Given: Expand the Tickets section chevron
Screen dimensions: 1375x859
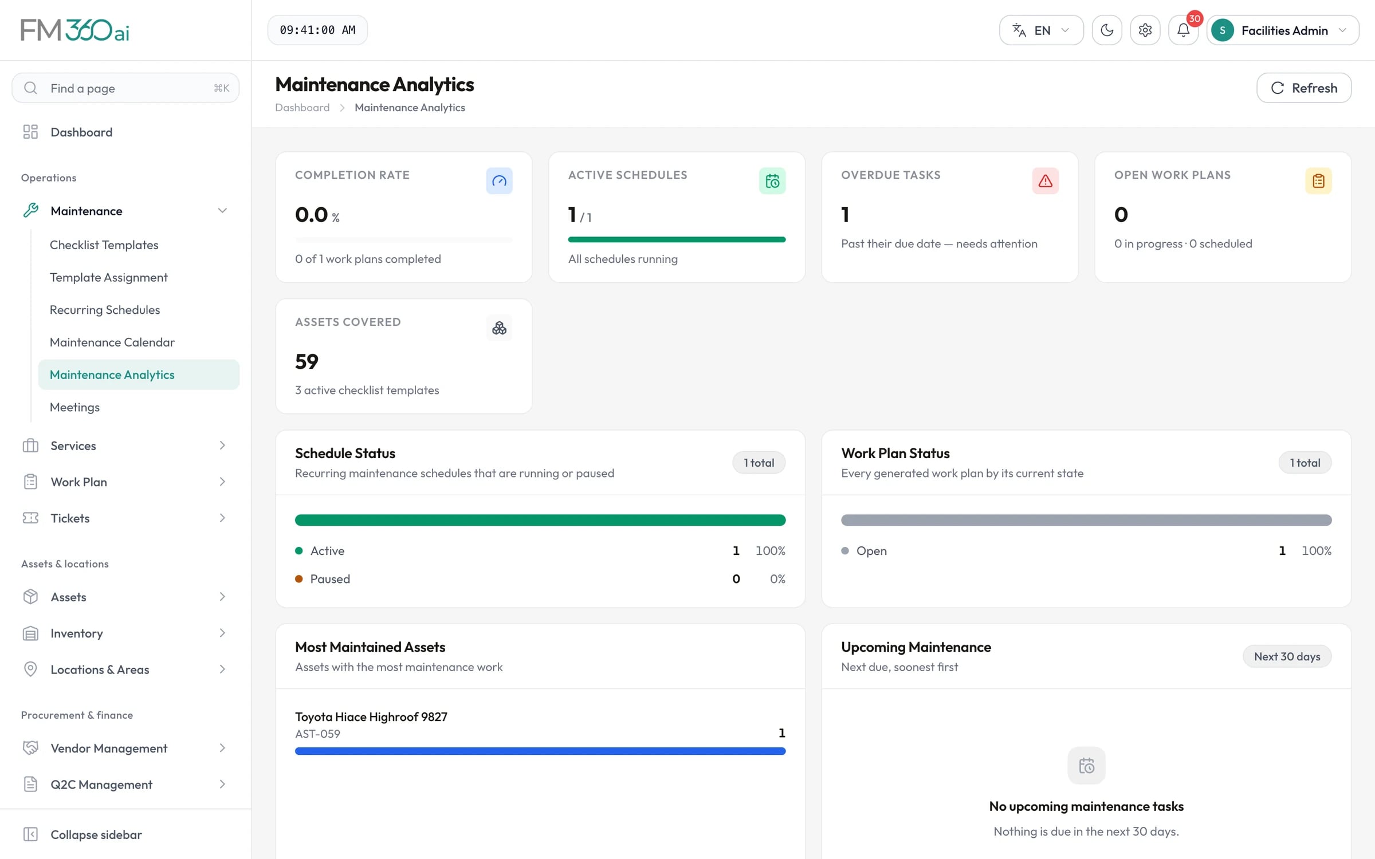Looking at the screenshot, I should click(222, 518).
